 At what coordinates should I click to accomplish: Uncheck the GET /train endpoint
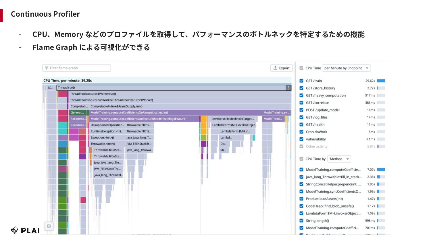click(x=301, y=81)
